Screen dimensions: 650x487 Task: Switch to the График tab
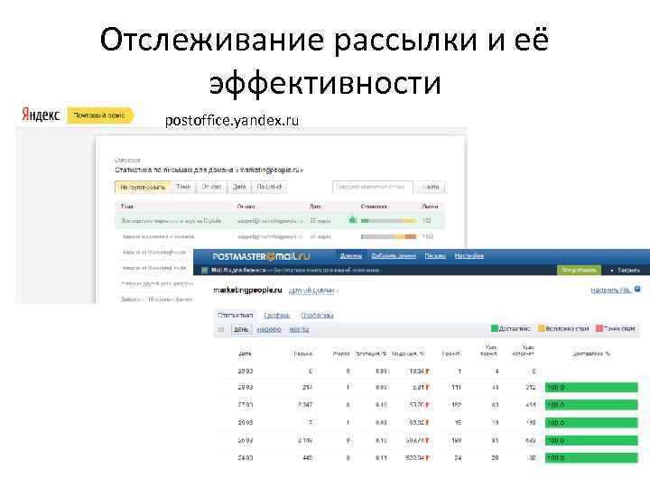(x=276, y=316)
